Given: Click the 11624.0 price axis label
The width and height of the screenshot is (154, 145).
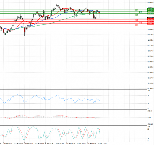Looking at the screenshot, I should point(151,78).
